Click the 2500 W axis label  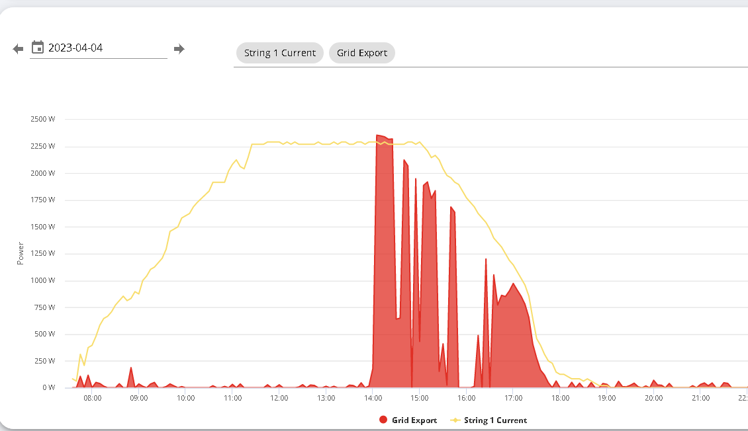click(43, 119)
